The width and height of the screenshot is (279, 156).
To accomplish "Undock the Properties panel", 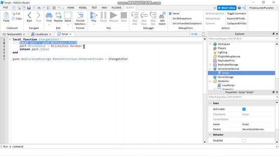I will click(273, 92).
